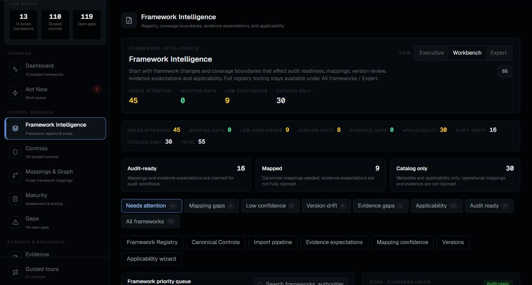Click the Framework Intelligence header document icon

click(129, 20)
